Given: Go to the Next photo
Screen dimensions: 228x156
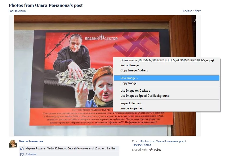Looking at the screenshot, I should [x=198, y=11].
